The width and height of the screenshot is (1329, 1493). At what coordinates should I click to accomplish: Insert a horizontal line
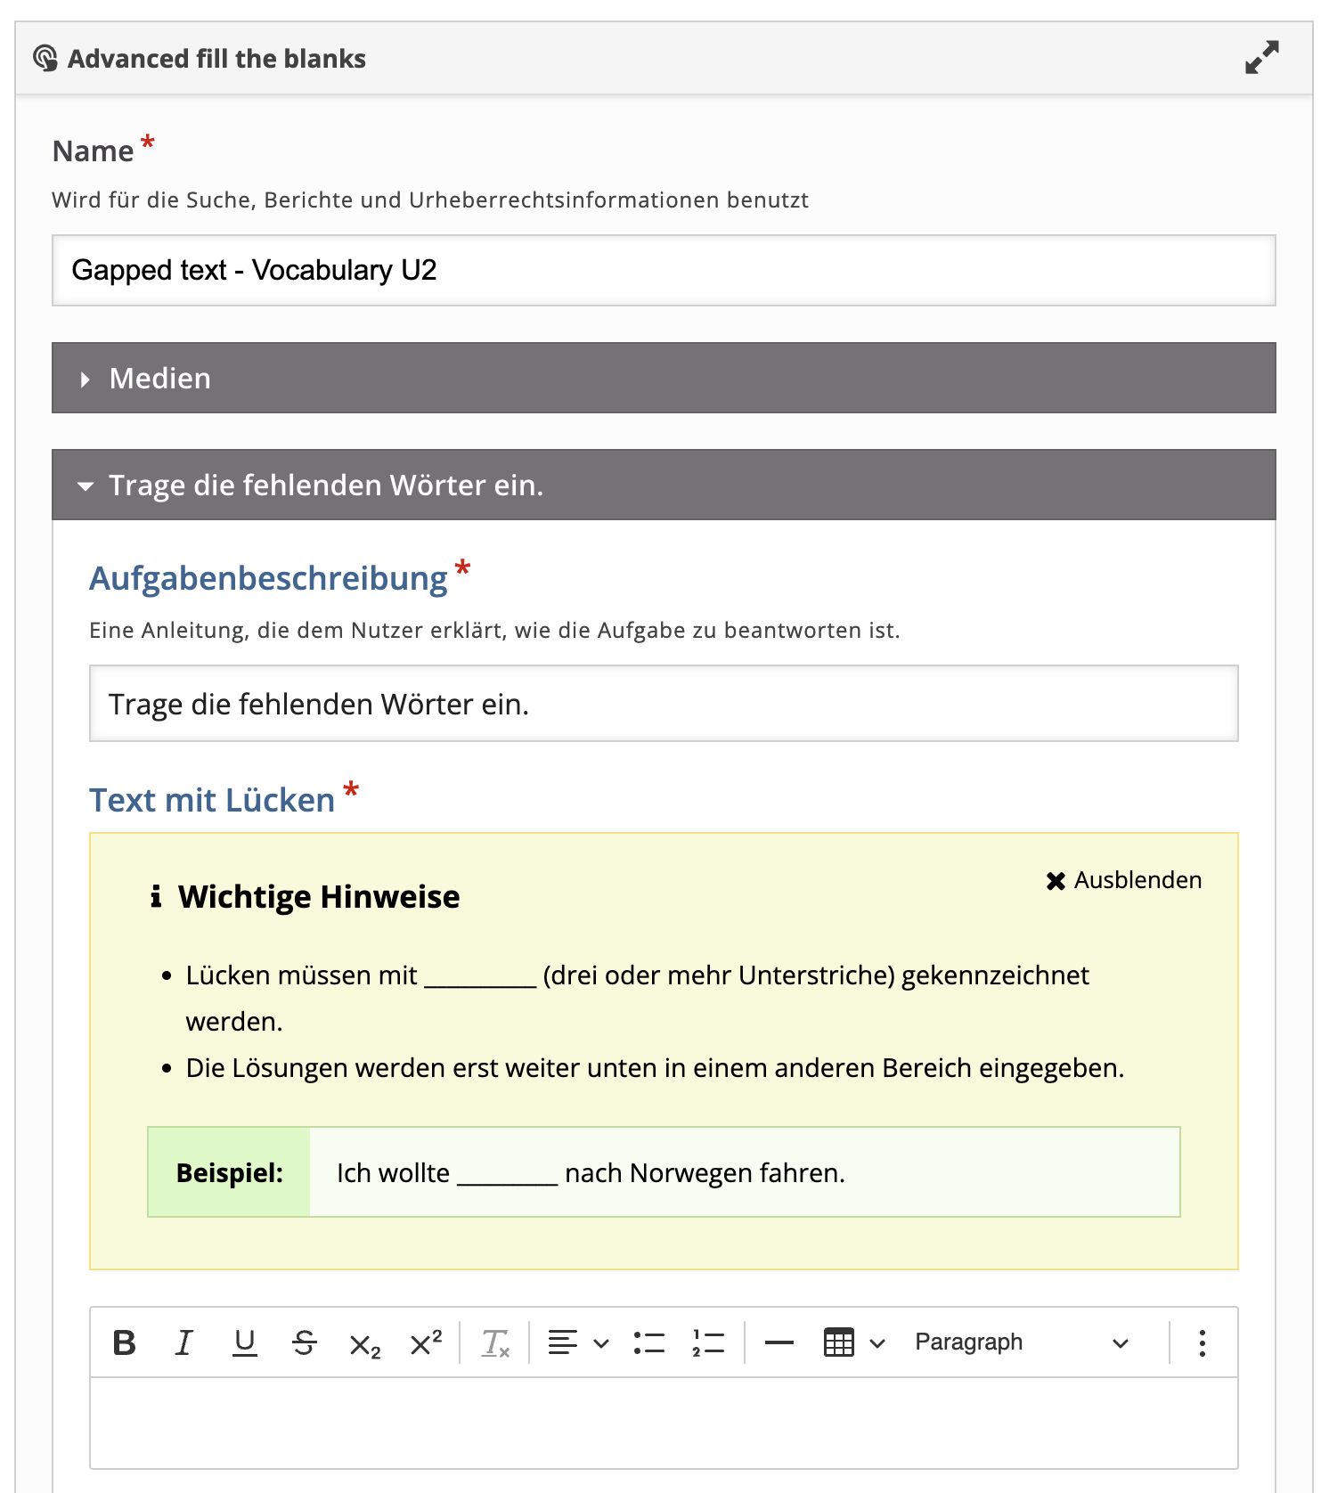(779, 1342)
